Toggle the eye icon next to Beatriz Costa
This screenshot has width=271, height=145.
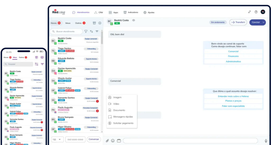134,20
